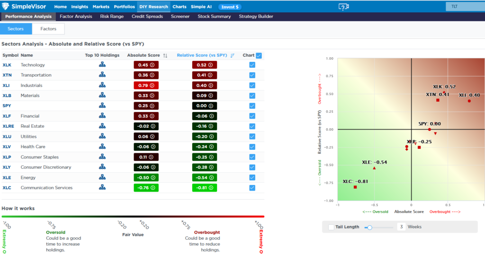
Task: Sort by Absolute Score arrows icon
Action: 165,55
